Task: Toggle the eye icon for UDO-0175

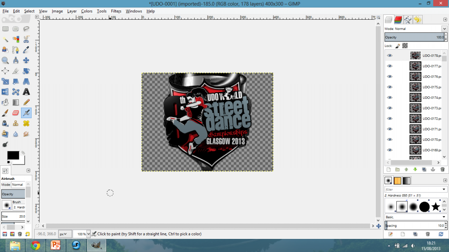Action: click(390, 87)
